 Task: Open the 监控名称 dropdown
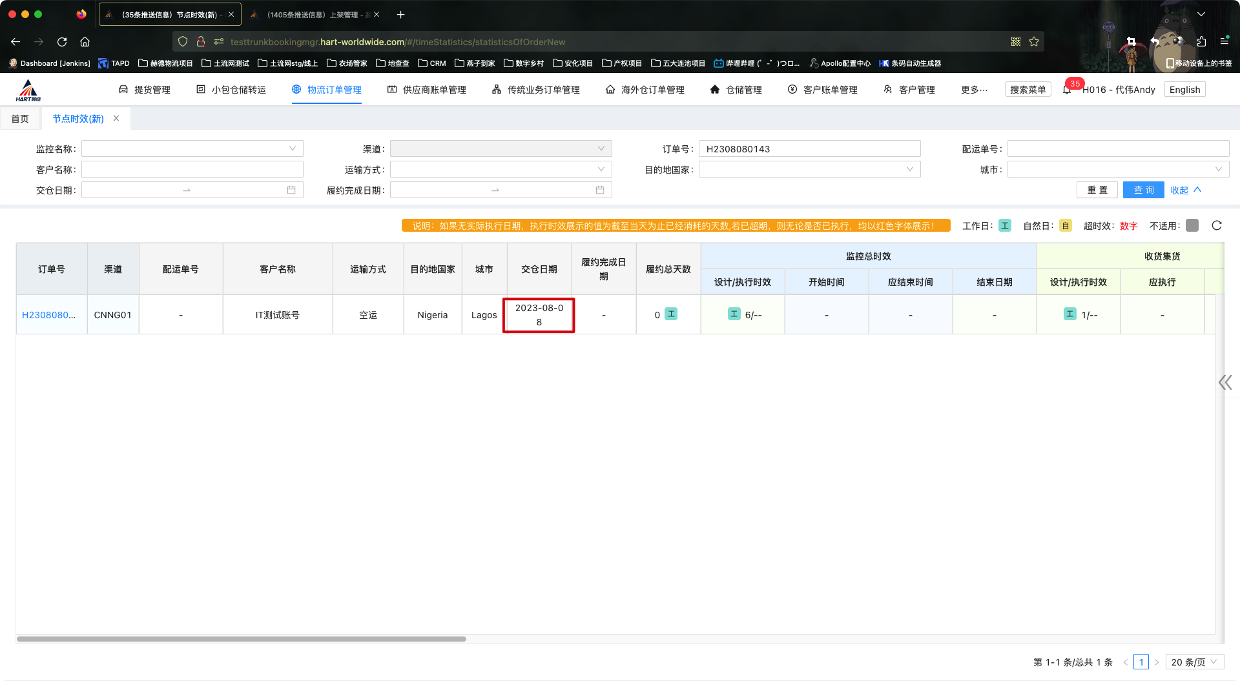(192, 149)
